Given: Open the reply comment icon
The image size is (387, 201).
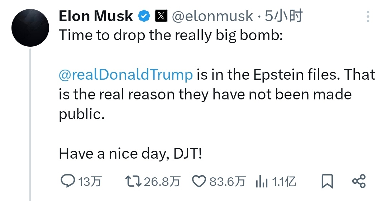Looking at the screenshot, I should pyautogui.click(x=68, y=181).
